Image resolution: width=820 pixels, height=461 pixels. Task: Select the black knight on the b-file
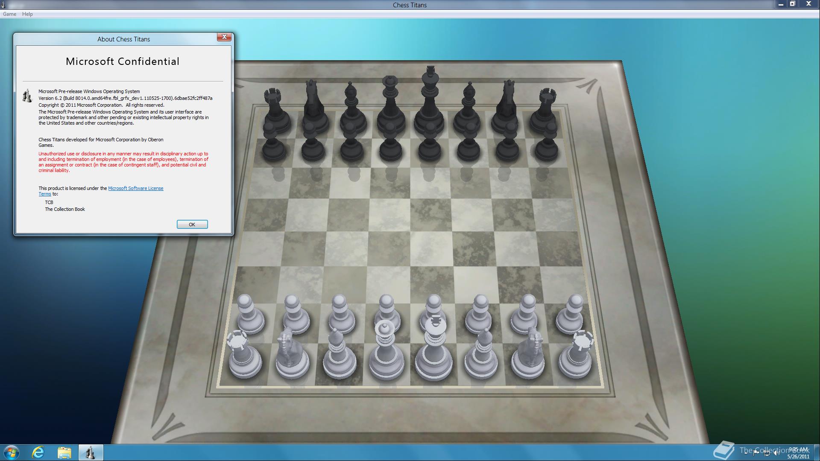314,107
